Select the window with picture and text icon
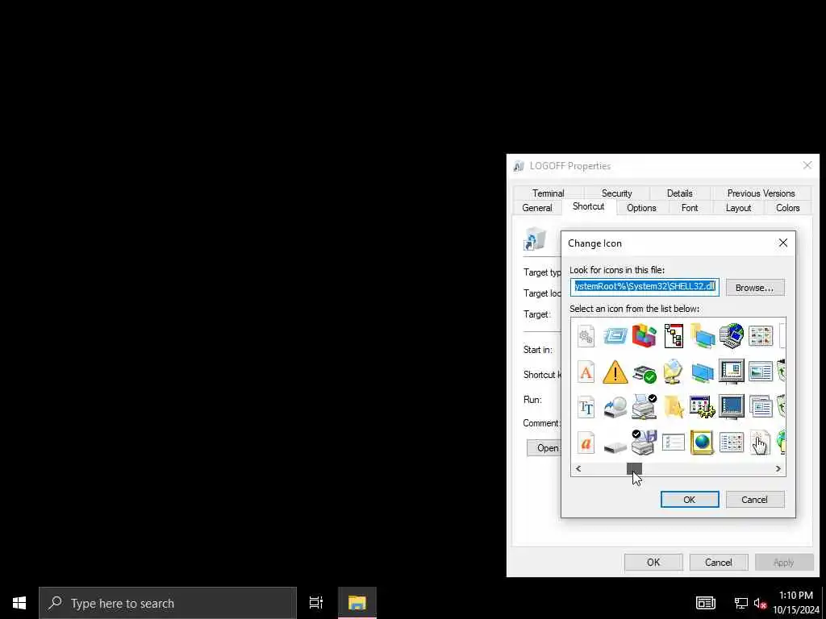Image resolution: width=826 pixels, height=619 pixels. [x=760, y=372]
